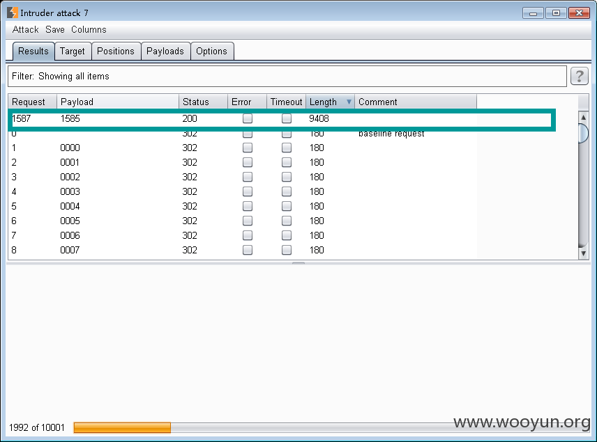Sort by the Status column header

(203, 102)
